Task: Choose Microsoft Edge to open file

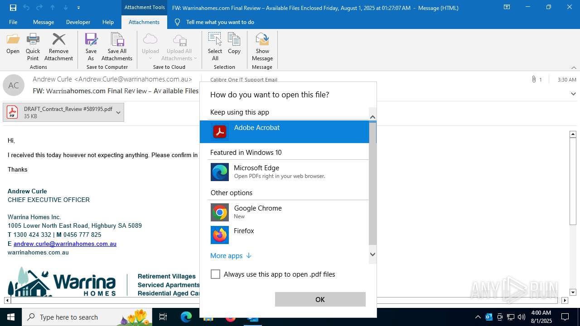Action: 285,172
